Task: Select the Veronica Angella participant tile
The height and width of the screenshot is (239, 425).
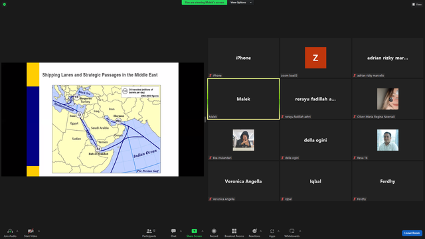Action: click(244, 181)
